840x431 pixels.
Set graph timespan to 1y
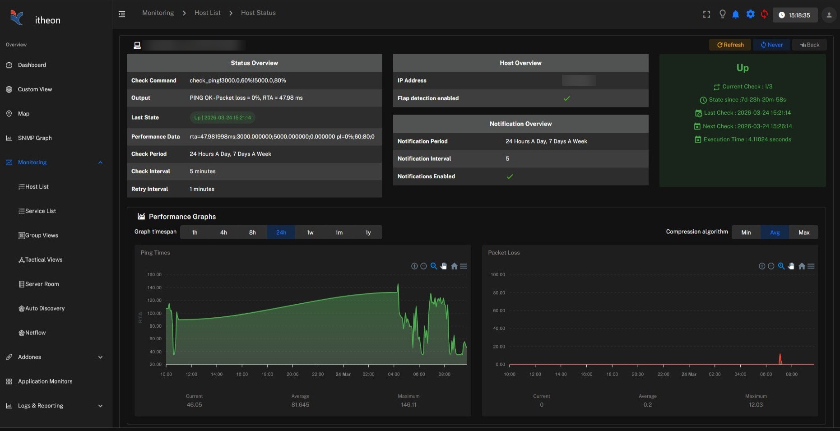[368, 232]
